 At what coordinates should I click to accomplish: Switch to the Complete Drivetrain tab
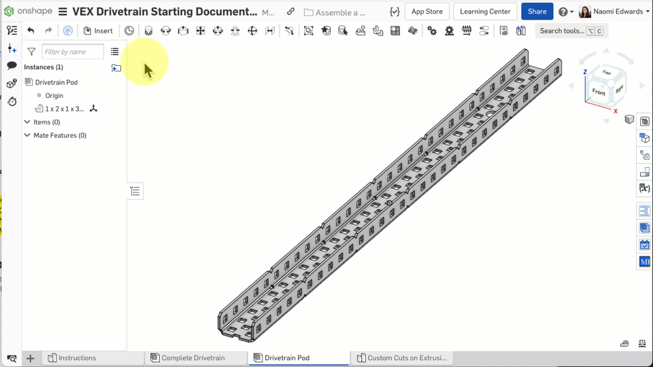[x=192, y=358]
